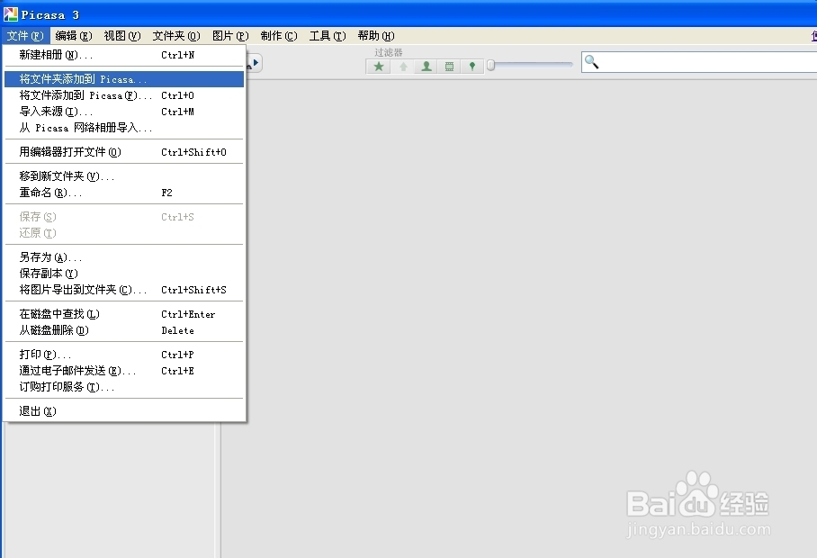Image resolution: width=817 pixels, height=558 pixels.
Task: Select 保存副本(Y) menu entry
Action: [124, 274]
